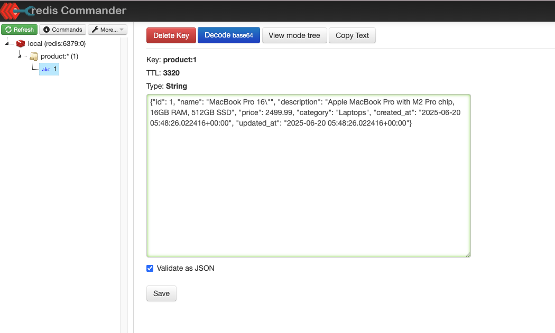Switch to View mode tree
The image size is (555, 333).
[294, 35]
